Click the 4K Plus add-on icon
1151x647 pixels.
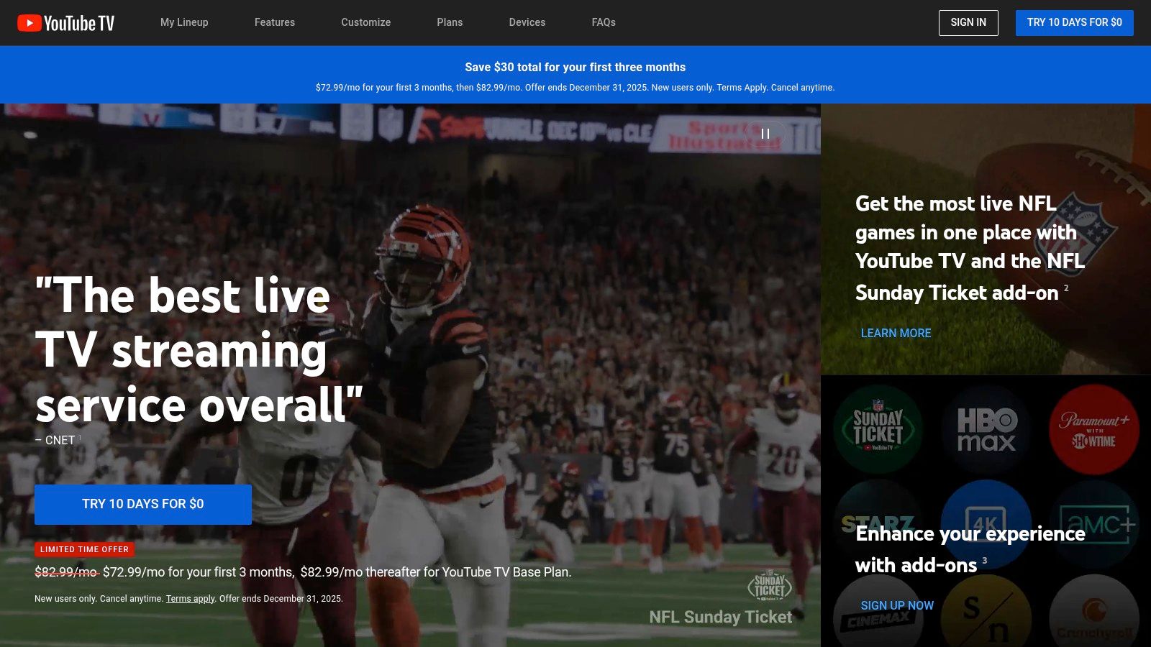[986, 523]
